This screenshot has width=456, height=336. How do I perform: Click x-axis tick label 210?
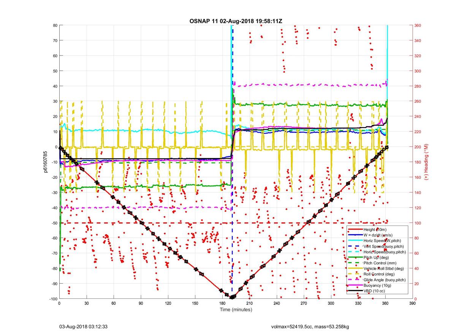click(250, 304)
